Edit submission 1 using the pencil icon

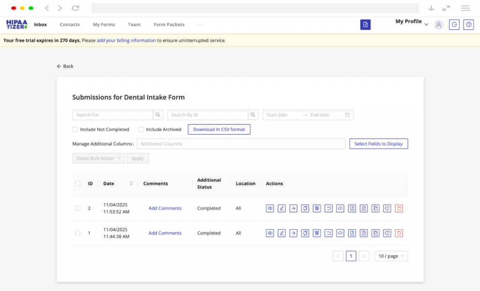click(281, 233)
